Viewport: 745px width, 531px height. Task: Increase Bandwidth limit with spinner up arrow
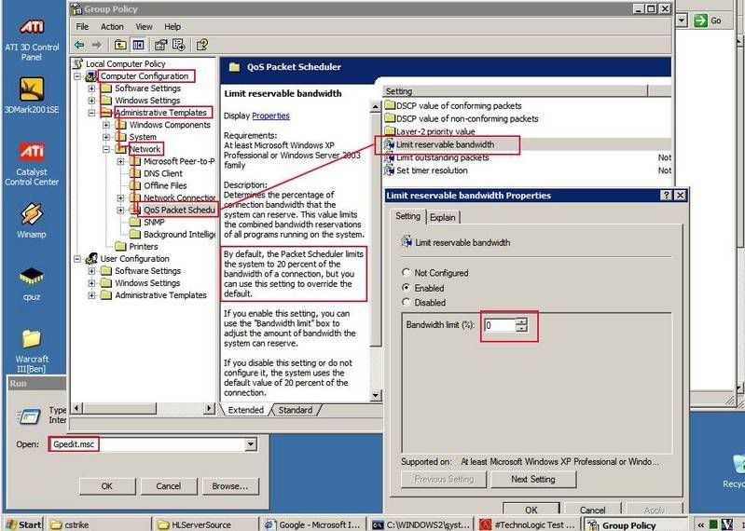(522, 321)
